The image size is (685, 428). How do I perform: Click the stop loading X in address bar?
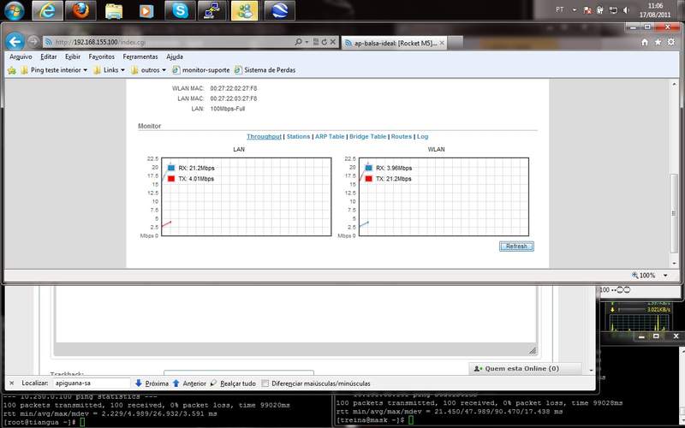[x=332, y=42]
